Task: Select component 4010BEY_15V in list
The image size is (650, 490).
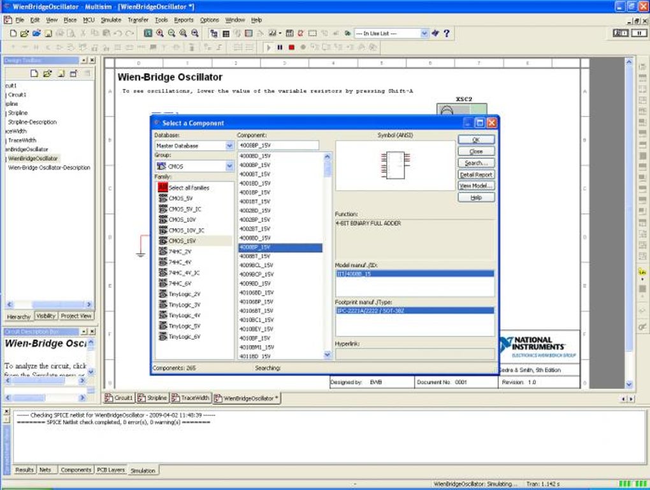Action: click(257, 329)
